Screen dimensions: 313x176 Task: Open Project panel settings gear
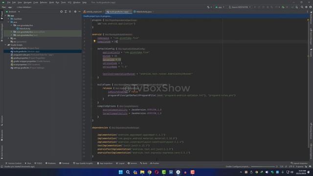[x=75, y=12]
